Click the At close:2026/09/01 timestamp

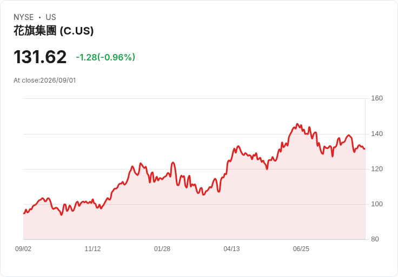tap(45, 80)
